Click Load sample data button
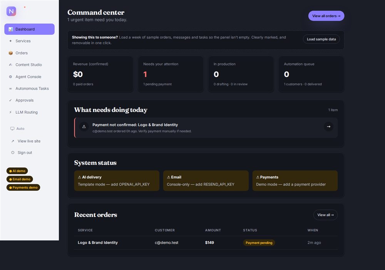The height and width of the screenshot is (270, 385). (x=321, y=39)
